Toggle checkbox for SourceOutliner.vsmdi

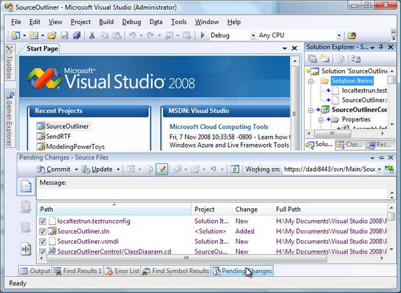click(43, 242)
